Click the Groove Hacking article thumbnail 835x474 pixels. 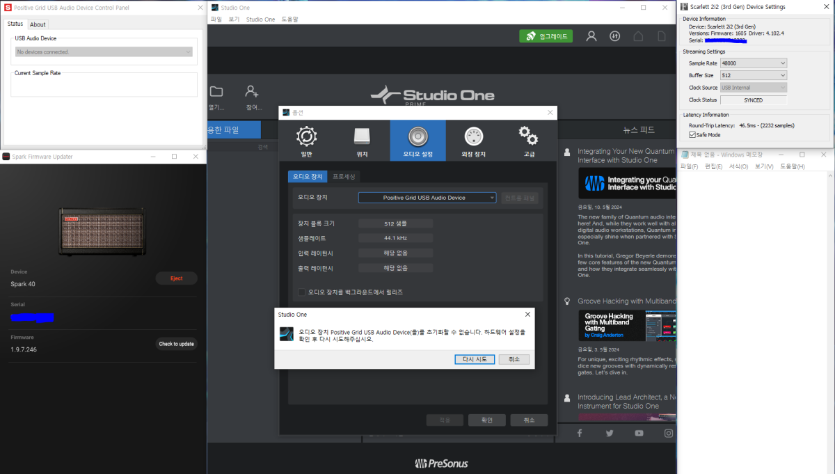click(627, 325)
